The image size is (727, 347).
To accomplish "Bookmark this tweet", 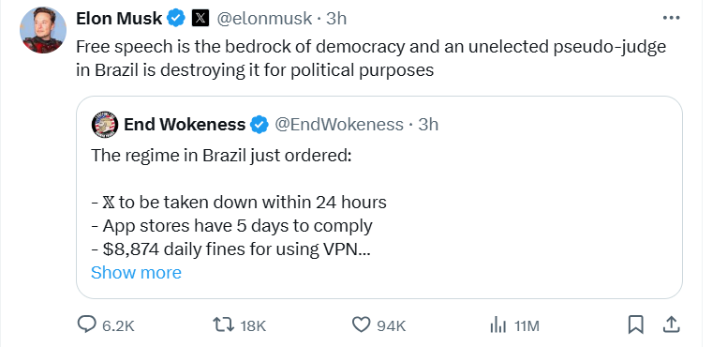I will tap(635, 324).
